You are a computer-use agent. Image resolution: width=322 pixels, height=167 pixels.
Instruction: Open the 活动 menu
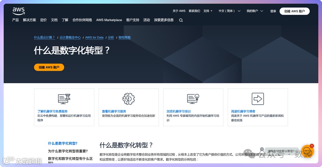[x=147, y=20]
